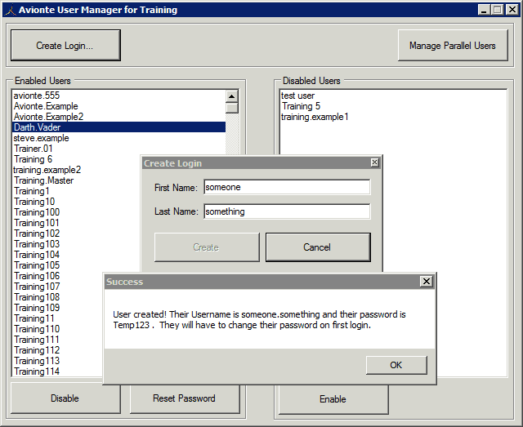This screenshot has width=523, height=427.
Task: Select Avionte.Example2 user
Action: [x=118, y=117]
